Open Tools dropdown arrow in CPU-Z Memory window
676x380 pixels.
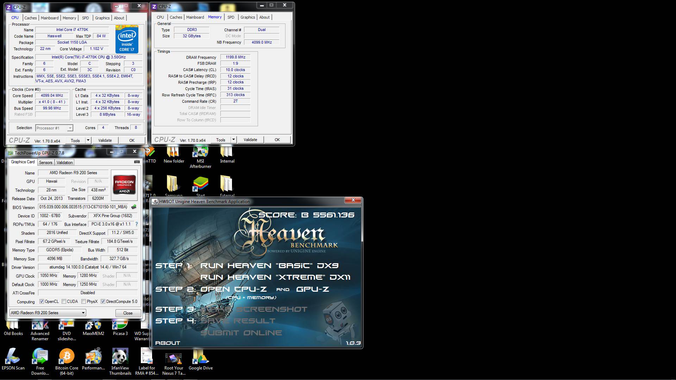[x=233, y=140]
